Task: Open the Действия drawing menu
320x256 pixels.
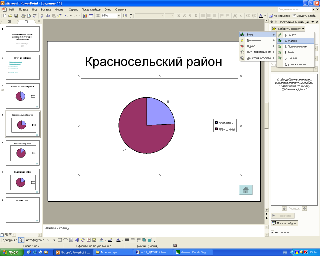Action: coord(10,240)
